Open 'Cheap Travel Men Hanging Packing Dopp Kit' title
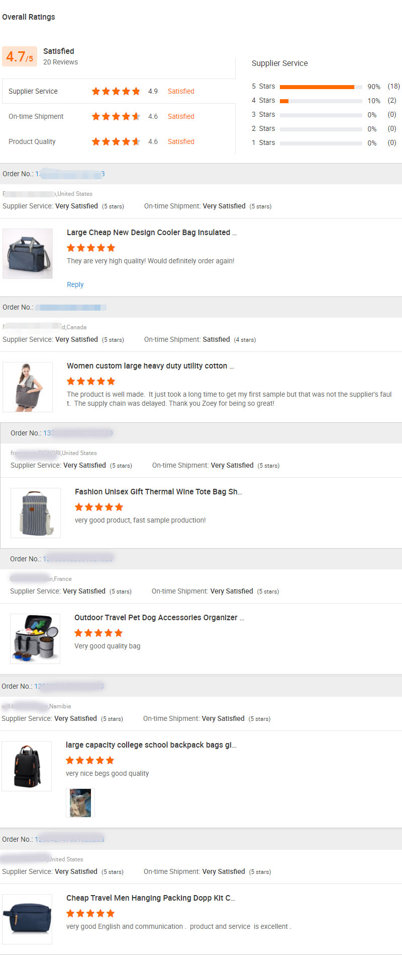Image resolution: width=402 pixels, height=955 pixels. [150, 898]
